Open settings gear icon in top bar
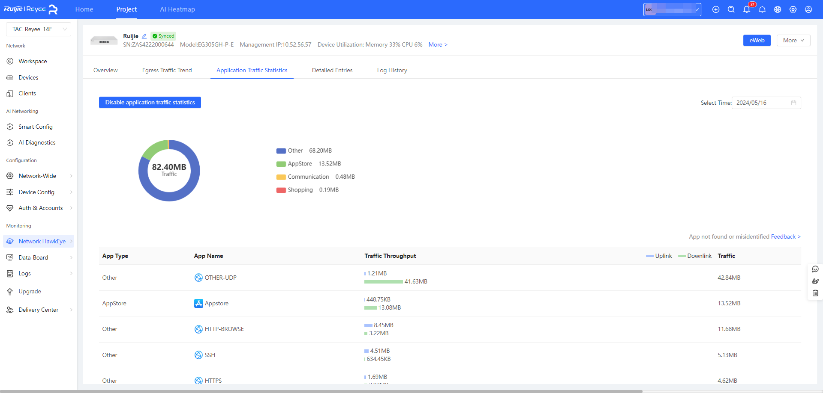 pyautogui.click(x=793, y=9)
